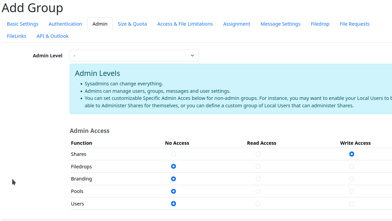The height and width of the screenshot is (221, 392).
Task: Set Shares to No Access
Action: pos(174,154)
